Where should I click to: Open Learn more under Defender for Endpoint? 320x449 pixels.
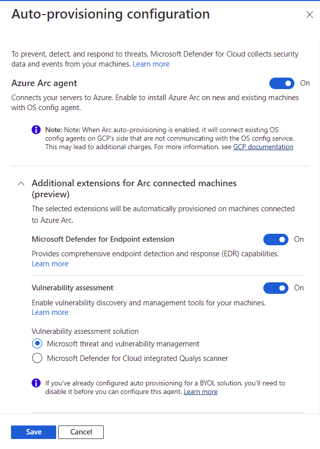pos(50,264)
